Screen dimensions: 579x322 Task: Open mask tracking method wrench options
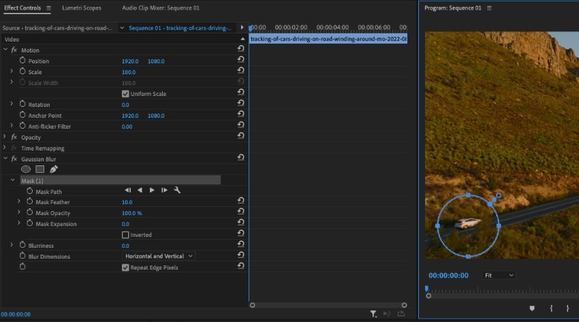[x=177, y=191]
